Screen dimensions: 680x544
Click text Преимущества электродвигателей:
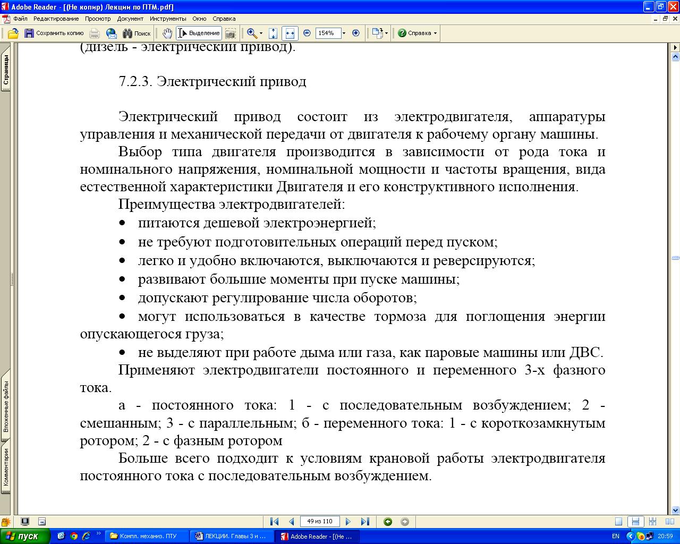point(232,205)
